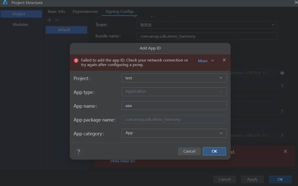Viewport: 298px width, 186px height.
Task: Expand the App category dropdown
Action: [174, 133]
